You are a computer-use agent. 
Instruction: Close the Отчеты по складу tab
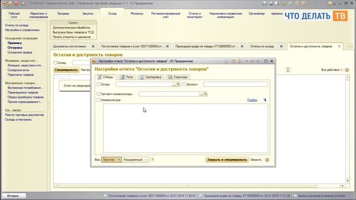(281, 46)
